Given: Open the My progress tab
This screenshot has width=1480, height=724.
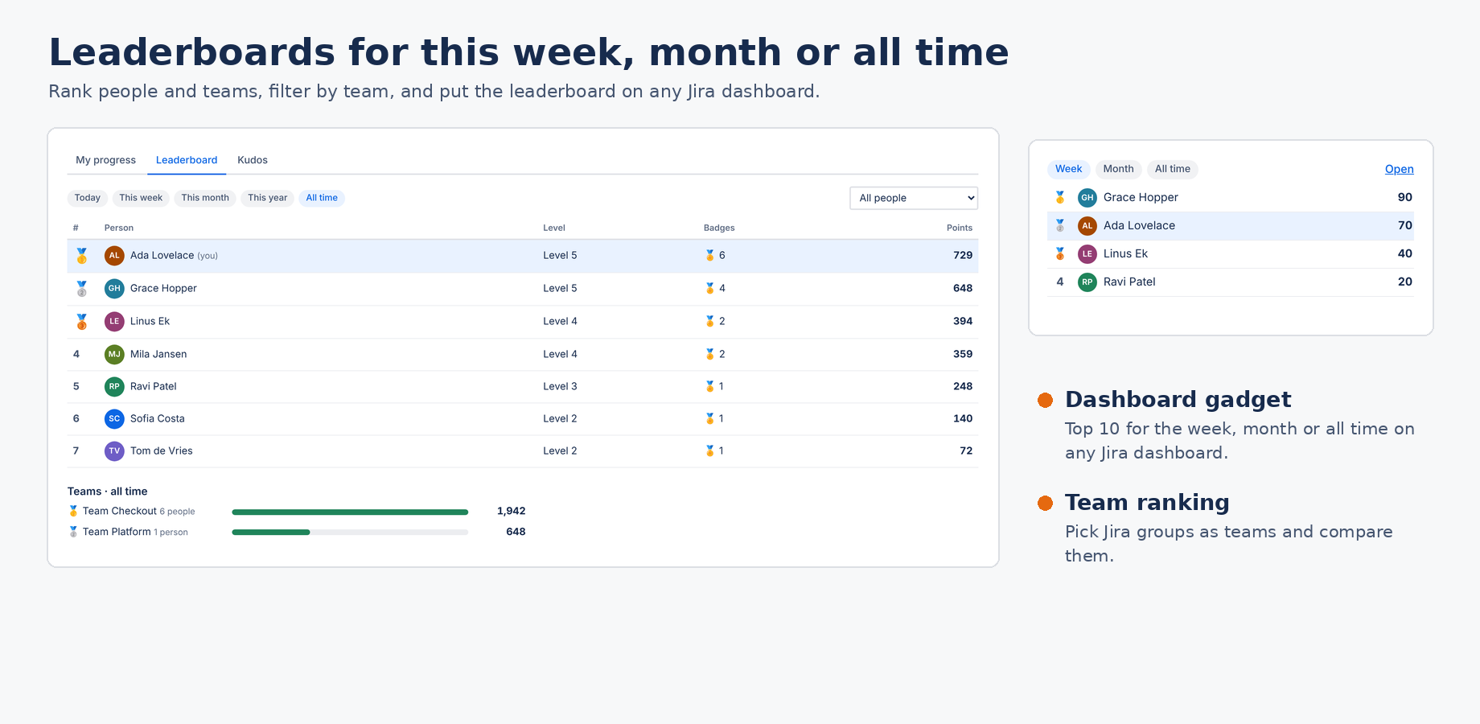Looking at the screenshot, I should tap(105, 160).
